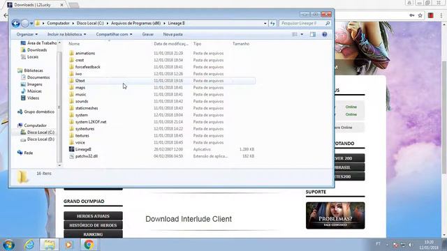Open the recent locations dropdown arrow
Viewport: 447px width, 251px height.
coord(31,23)
